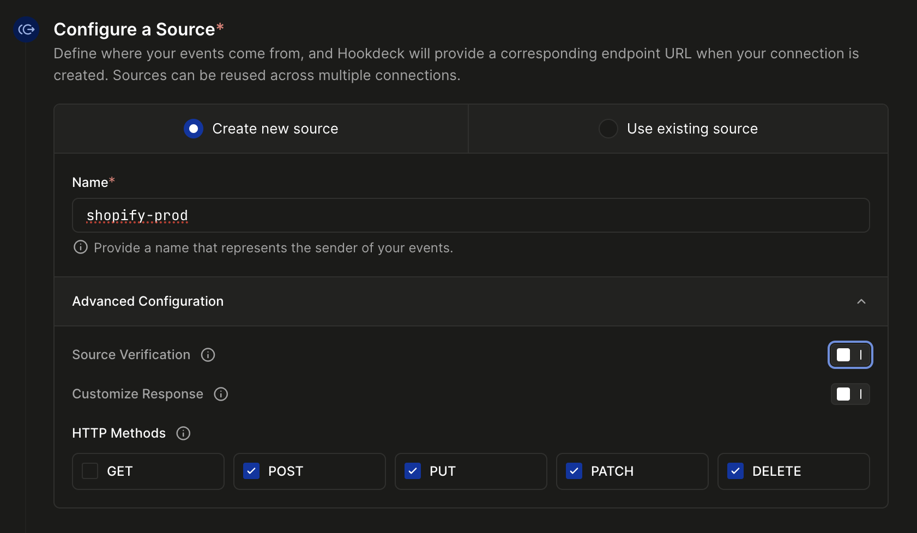Click the info icon beside the name hint
Image resolution: width=917 pixels, height=533 pixels.
81,247
